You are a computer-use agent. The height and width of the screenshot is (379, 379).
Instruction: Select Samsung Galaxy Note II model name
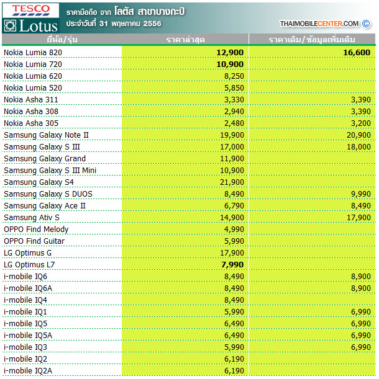(46, 135)
